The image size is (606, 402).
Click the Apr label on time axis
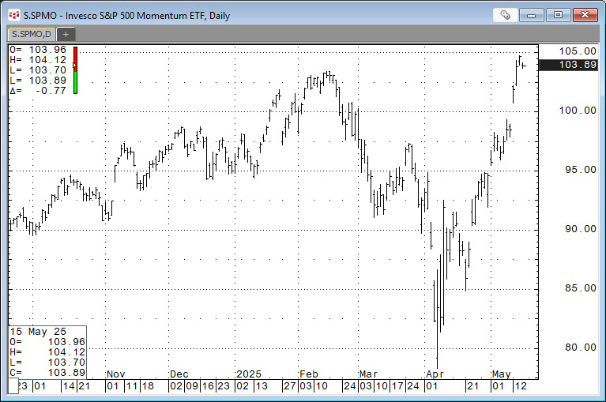point(434,374)
